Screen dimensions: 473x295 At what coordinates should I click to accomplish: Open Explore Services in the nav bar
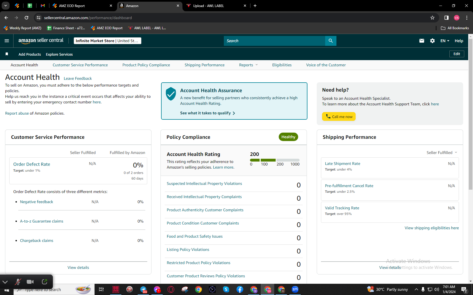[x=59, y=54]
